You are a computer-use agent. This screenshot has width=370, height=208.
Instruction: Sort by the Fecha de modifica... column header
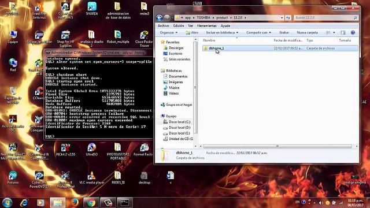coord(288,40)
